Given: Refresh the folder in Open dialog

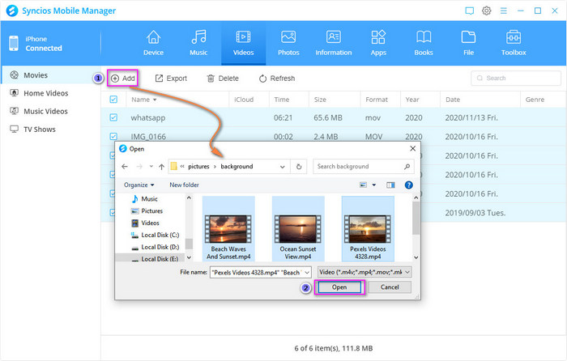Looking at the screenshot, I should pos(300,166).
